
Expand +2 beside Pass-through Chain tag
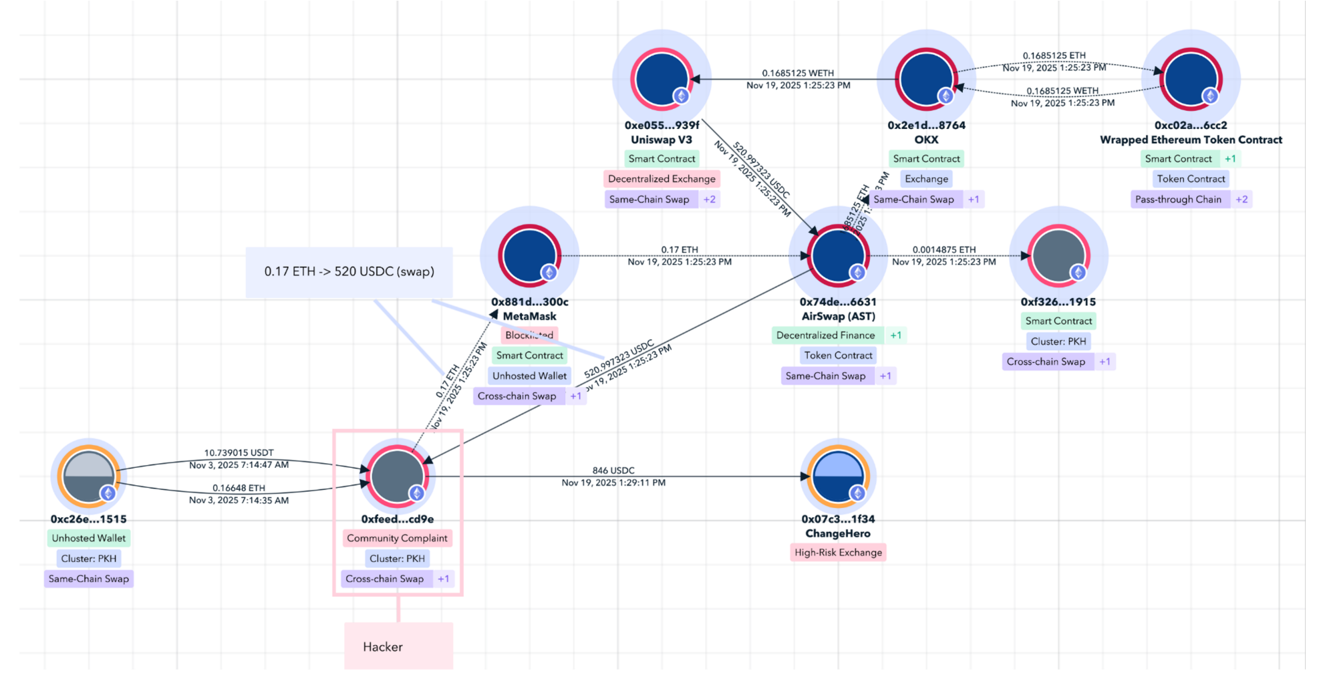coord(1241,199)
